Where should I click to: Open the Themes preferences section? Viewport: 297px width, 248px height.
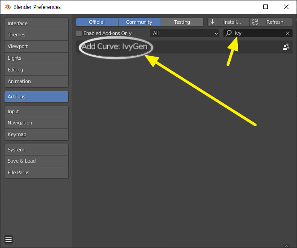[x=36, y=35]
